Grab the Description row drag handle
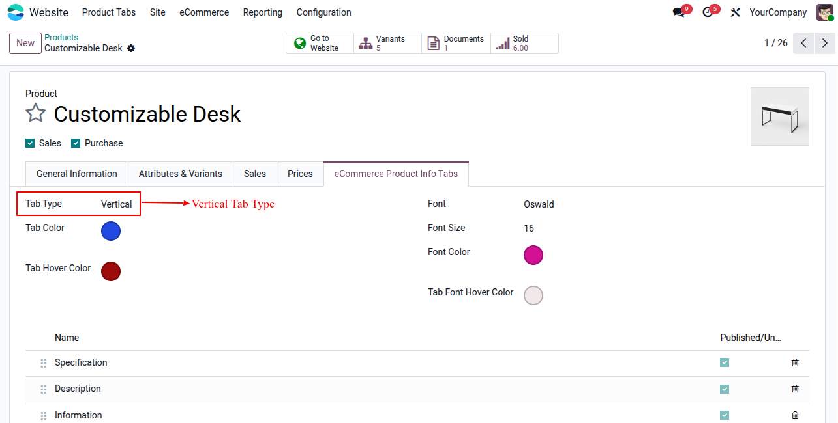This screenshot has height=423, width=838. pos(44,389)
